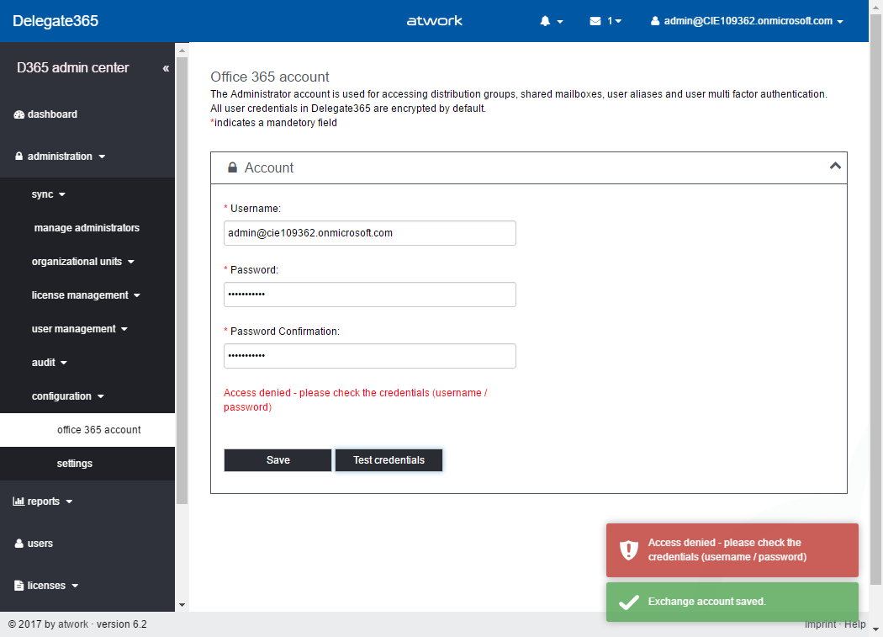Viewport: 883px width, 637px height.
Task: Open the settings page in configuration
Action: point(74,464)
